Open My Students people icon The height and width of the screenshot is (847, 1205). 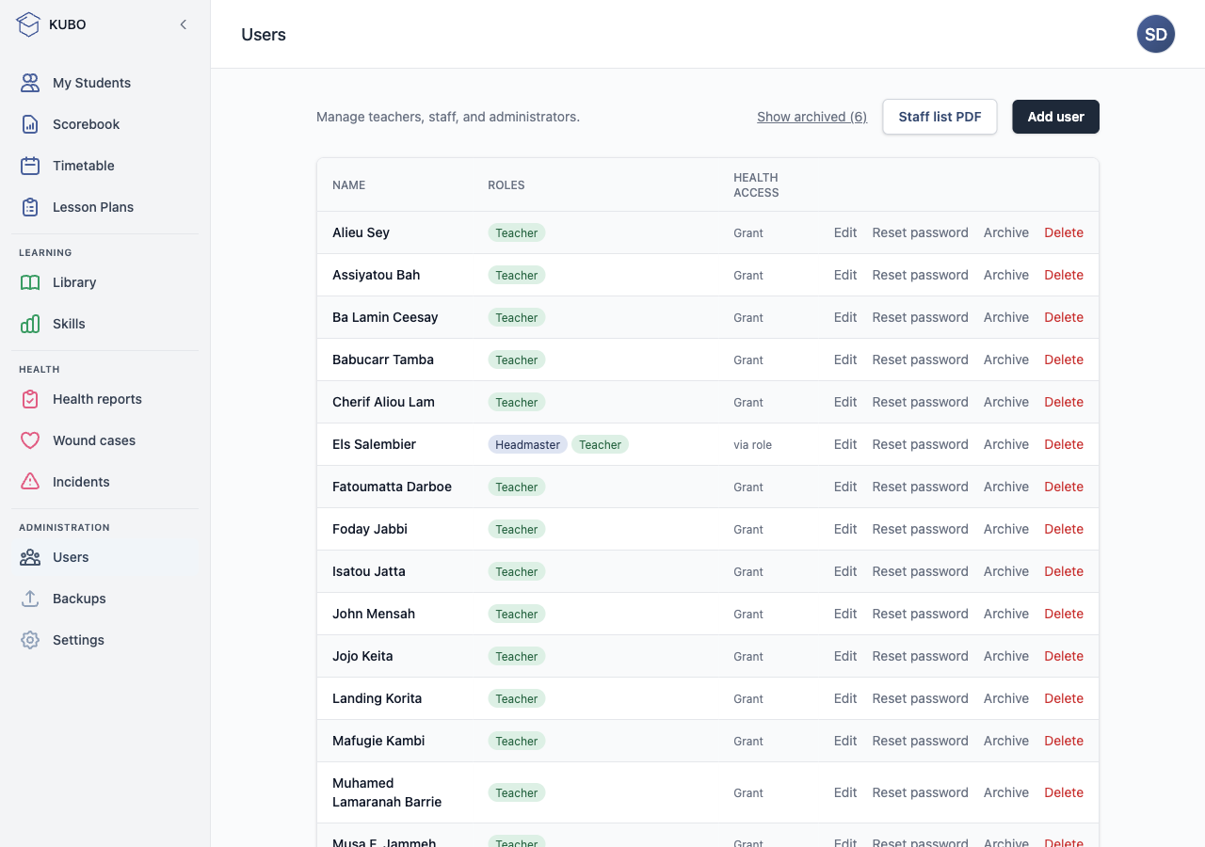(30, 83)
